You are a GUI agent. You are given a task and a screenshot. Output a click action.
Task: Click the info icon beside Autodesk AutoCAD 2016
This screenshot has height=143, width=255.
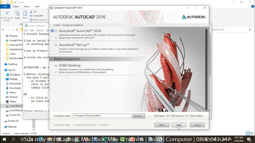point(52,31)
